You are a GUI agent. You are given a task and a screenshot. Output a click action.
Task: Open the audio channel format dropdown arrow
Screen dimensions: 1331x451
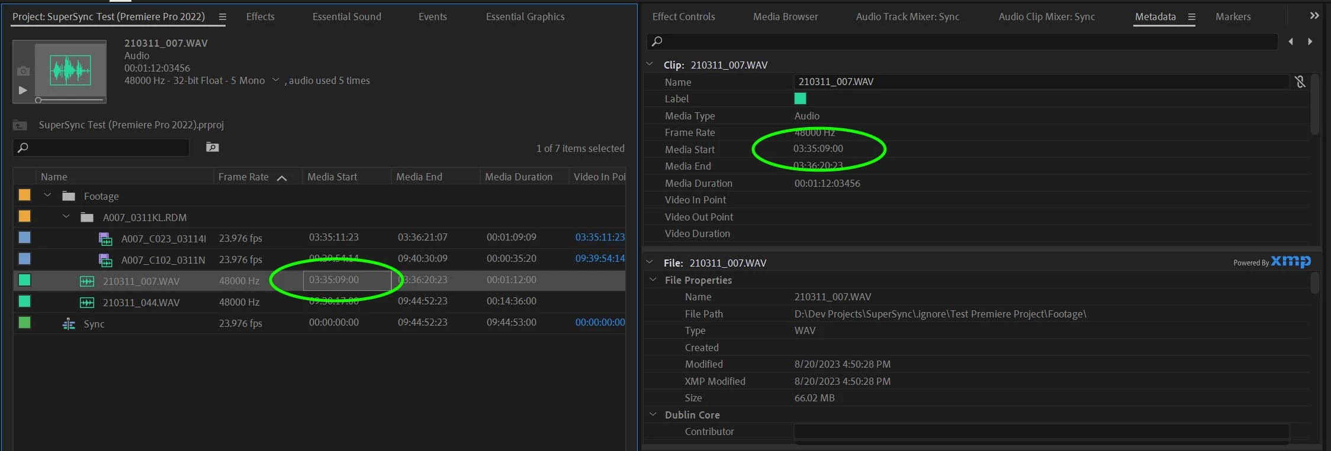[275, 80]
